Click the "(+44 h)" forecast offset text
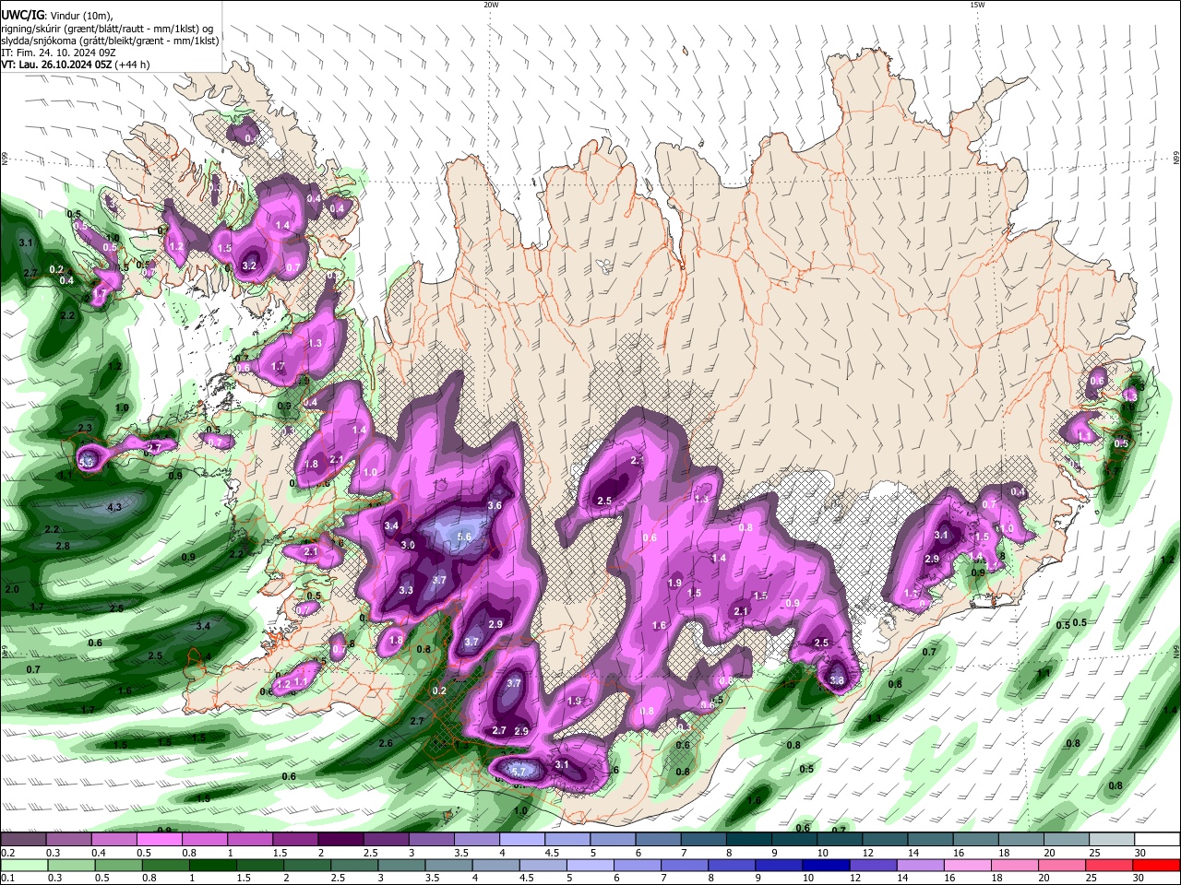The width and height of the screenshot is (1181, 885). coord(133,65)
